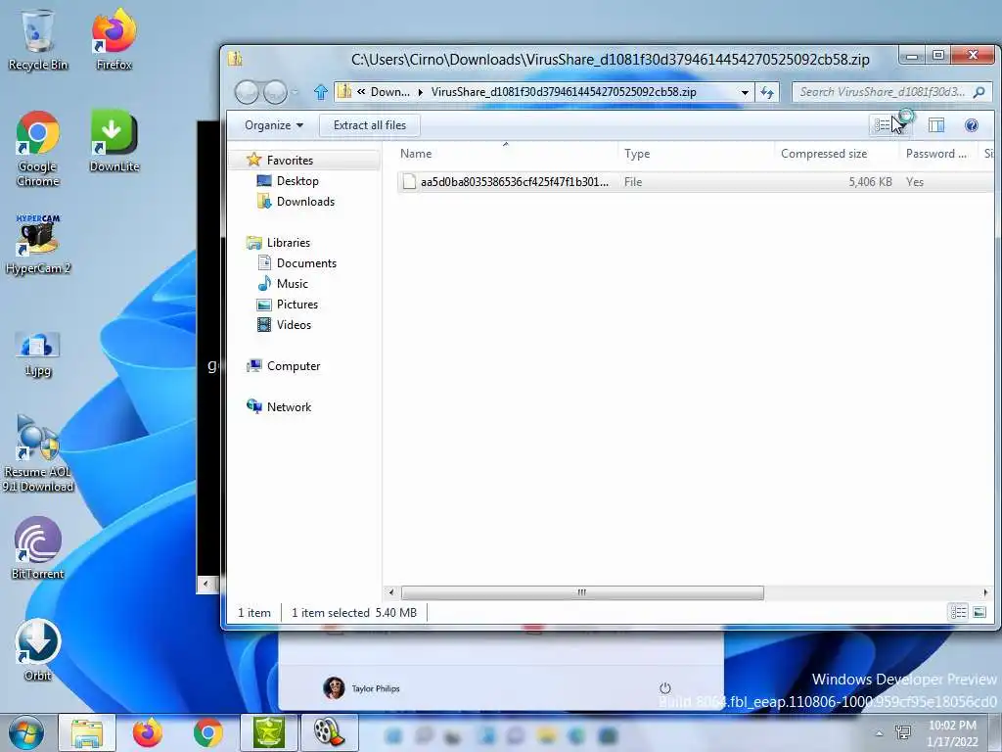This screenshot has height=752, width=1002.
Task: Go up one folder with blue arrow
Action: [320, 92]
